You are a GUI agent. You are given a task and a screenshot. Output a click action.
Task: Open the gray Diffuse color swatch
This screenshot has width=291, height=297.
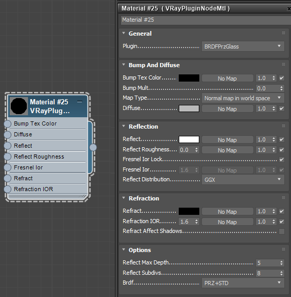coord(189,108)
